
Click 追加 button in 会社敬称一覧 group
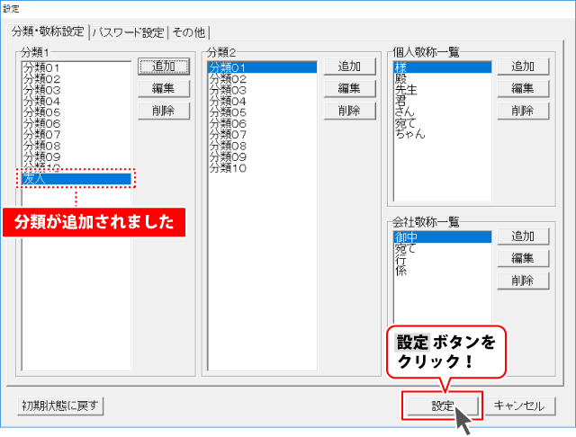(x=523, y=236)
